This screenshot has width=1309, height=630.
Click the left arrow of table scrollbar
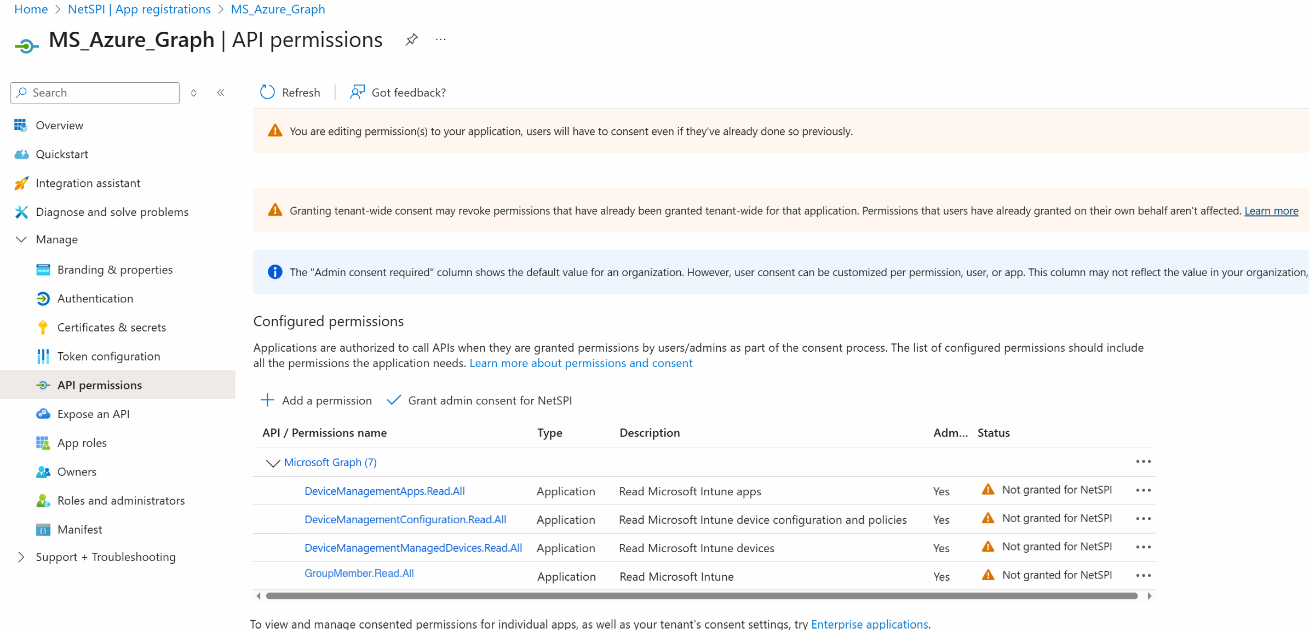pos(258,596)
